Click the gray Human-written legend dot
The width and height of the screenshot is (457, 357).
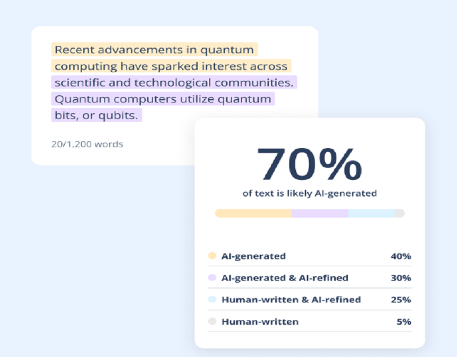[x=212, y=321]
